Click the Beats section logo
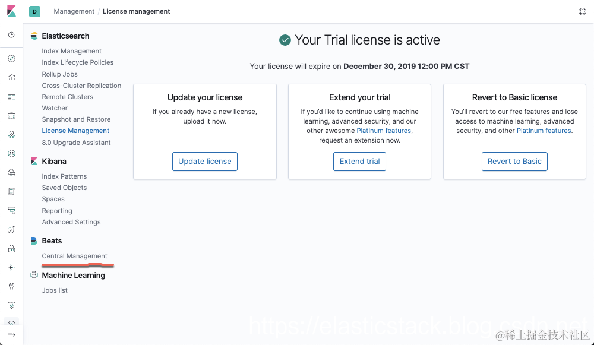The width and height of the screenshot is (594, 345). [x=34, y=241]
